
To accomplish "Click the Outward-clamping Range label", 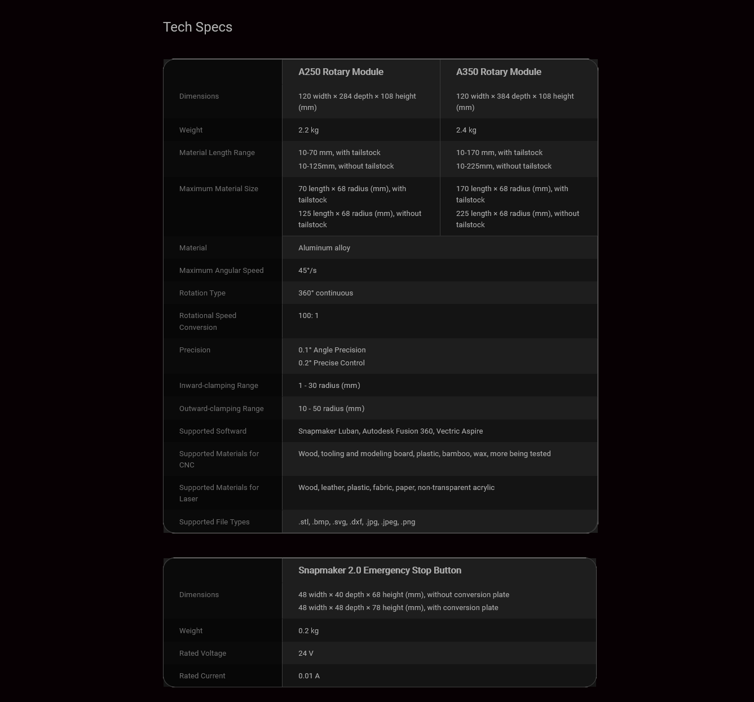I will (x=222, y=409).
